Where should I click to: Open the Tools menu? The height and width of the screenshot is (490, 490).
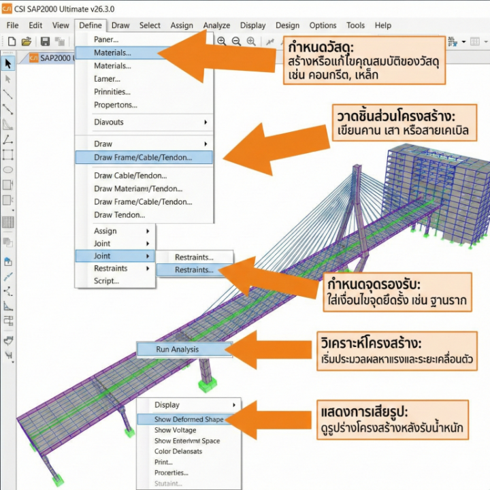click(x=356, y=25)
